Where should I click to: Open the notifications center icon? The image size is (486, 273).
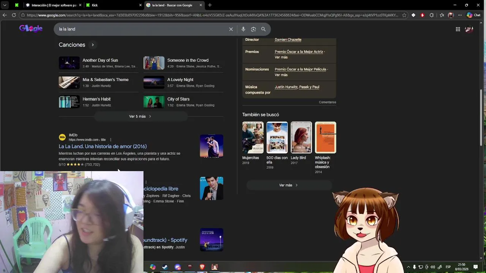pos(475,267)
